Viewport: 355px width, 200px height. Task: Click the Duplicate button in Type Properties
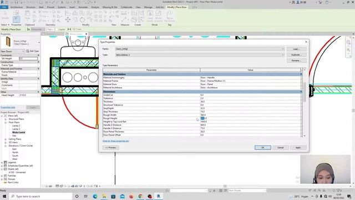[x=297, y=55]
